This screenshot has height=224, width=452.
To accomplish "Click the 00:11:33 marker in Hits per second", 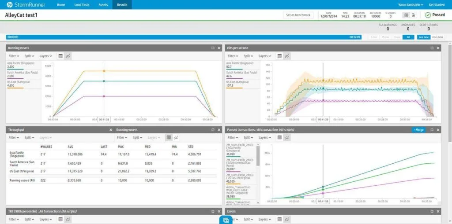I will tap(323, 119).
